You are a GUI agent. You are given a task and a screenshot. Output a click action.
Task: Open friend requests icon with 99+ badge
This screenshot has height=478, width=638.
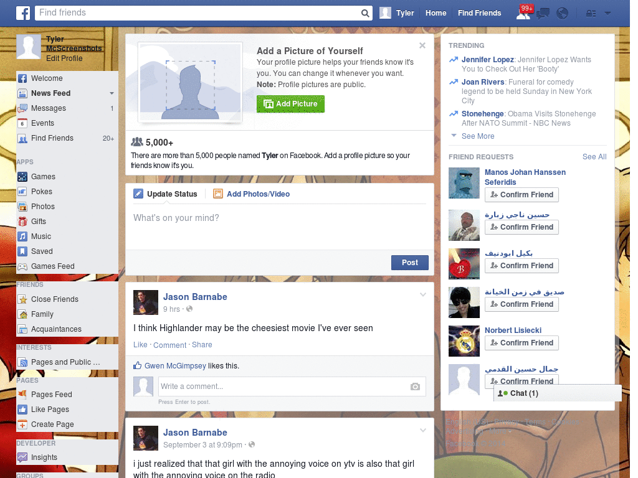[x=524, y=12]
